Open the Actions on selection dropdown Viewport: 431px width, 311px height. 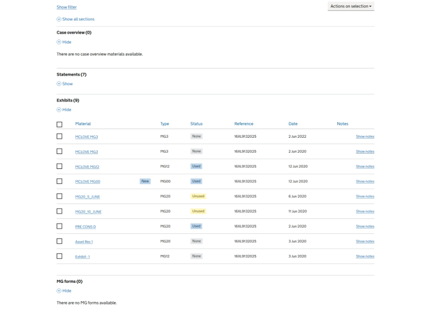point(351,6)
